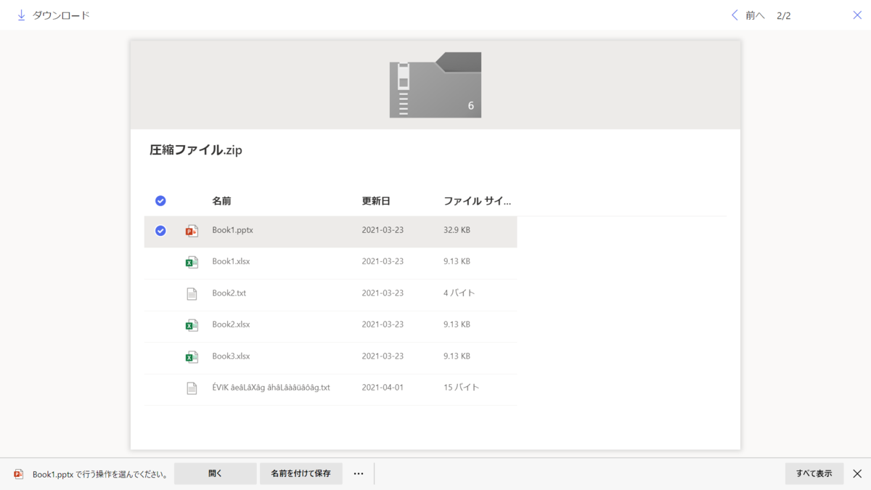Go to previous file with 前へ
The height and width of the screenshot is (490, 871).
pos(755,15)
